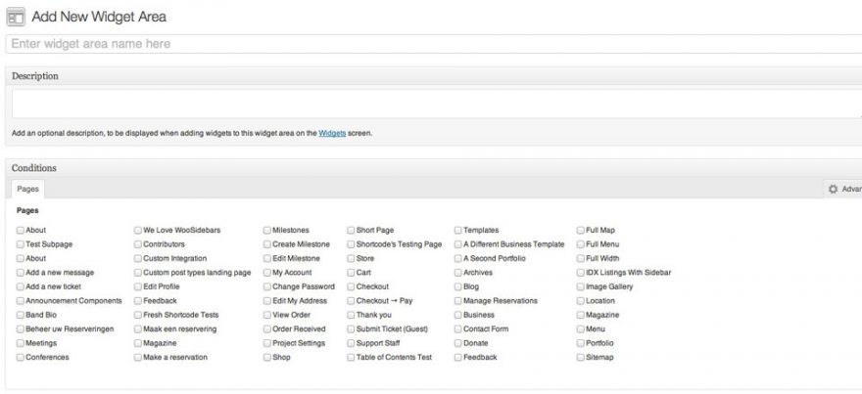The height and width of the screenshot is (394, 862).
Task: Enable Submit Ticket (Guest) checkbox
Action: coord(351,329)
